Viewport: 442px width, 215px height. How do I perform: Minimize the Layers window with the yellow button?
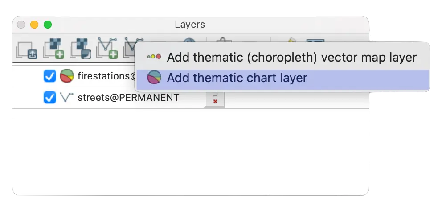click(34, 25)
